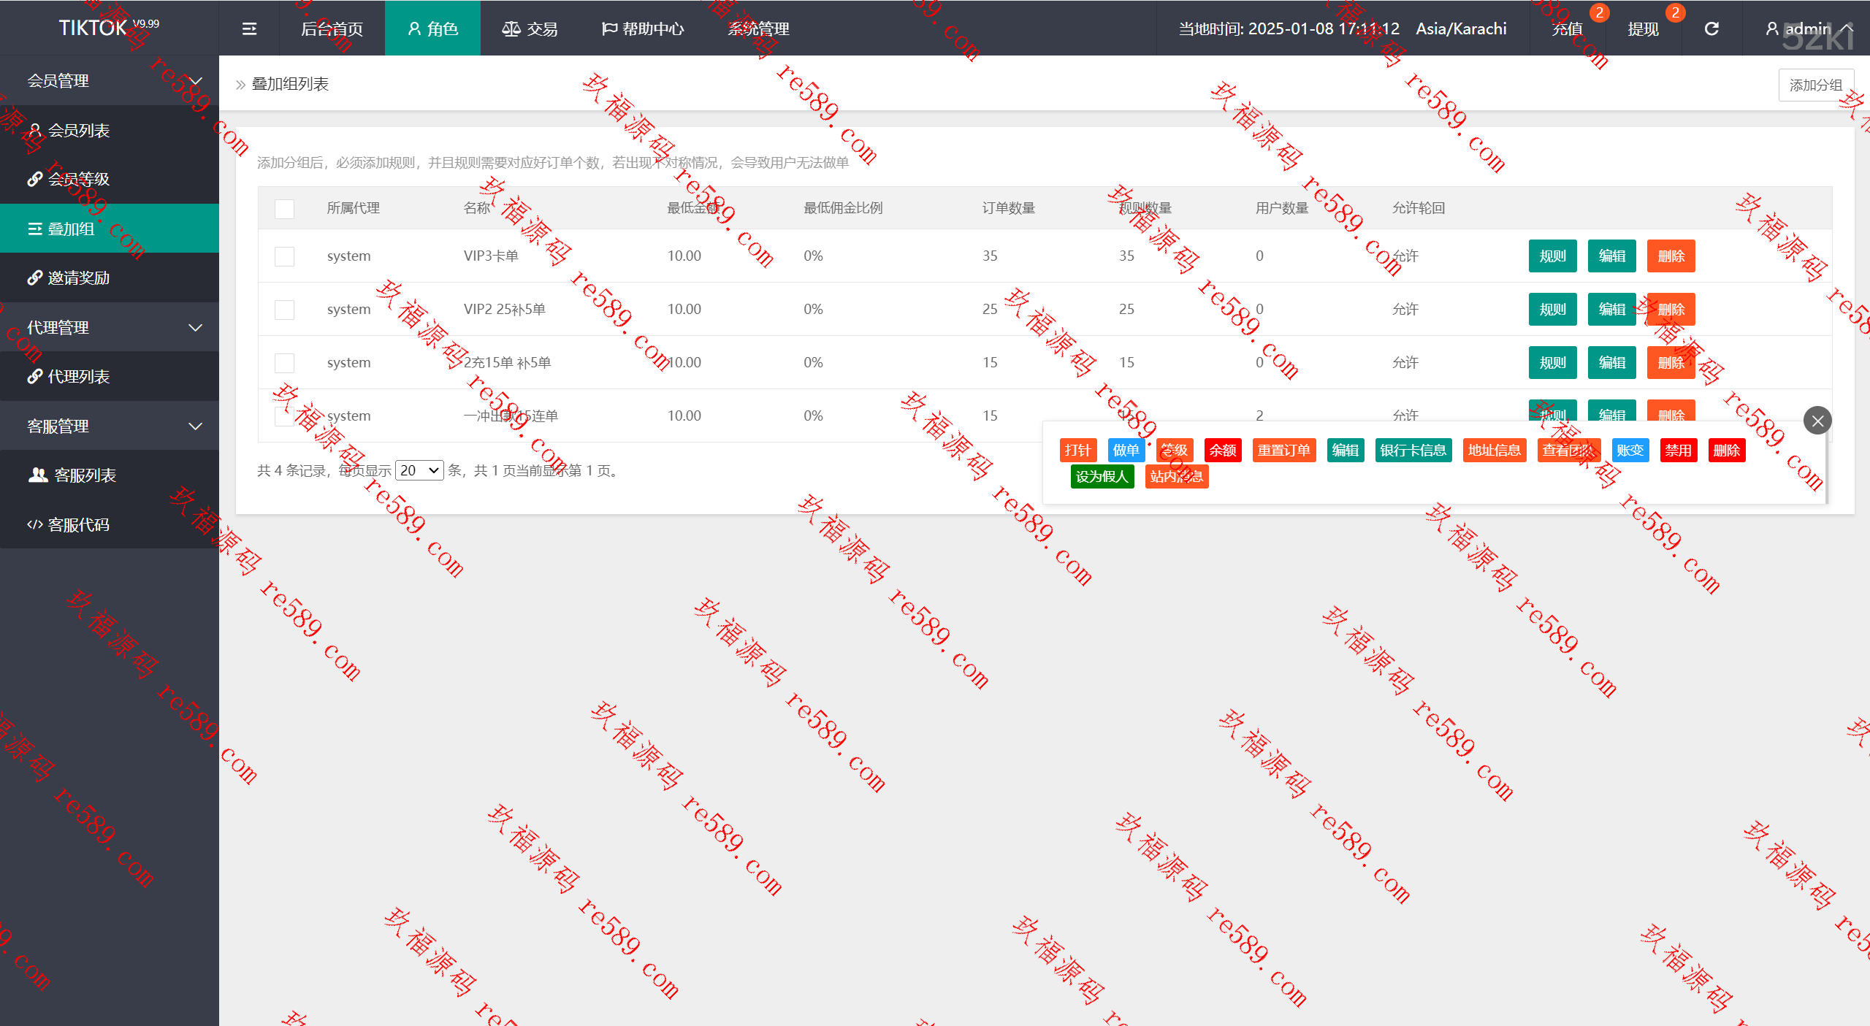Screen dimensions: 1870x1026
Task: Toggle the sidebar with the hamburger menu icon
Action: [249, 29]
